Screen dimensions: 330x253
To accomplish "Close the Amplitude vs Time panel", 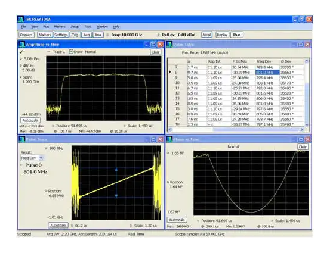I will (x=161, y=44).
